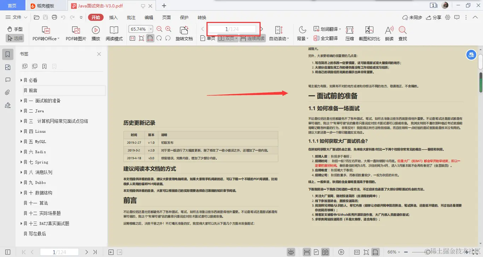Open Screenshot and Compare (截图和对比)
Screen dimensions: 483x257
pyautogui.click(x=369, y=34)
